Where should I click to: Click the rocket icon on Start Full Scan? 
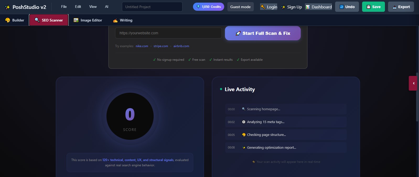[238, 33]
